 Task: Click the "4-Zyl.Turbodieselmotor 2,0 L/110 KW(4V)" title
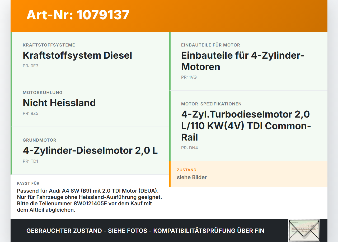[x=246, y=126]
